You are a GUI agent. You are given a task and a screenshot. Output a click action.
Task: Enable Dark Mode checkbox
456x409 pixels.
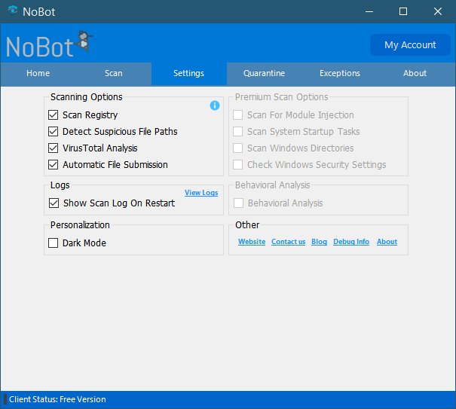pos(54,243)
